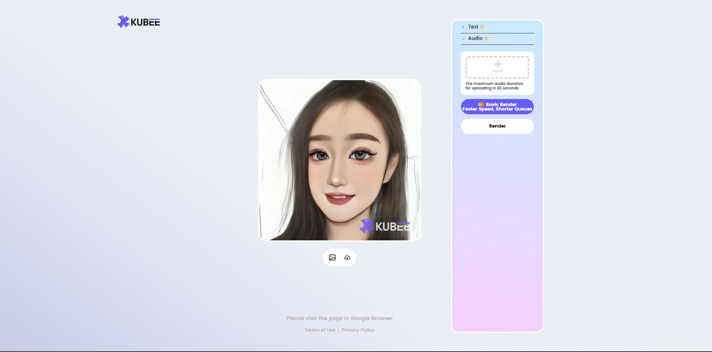Click the crown icon on Basic Render
Screen dimensions: 712x352
point(481,104)
